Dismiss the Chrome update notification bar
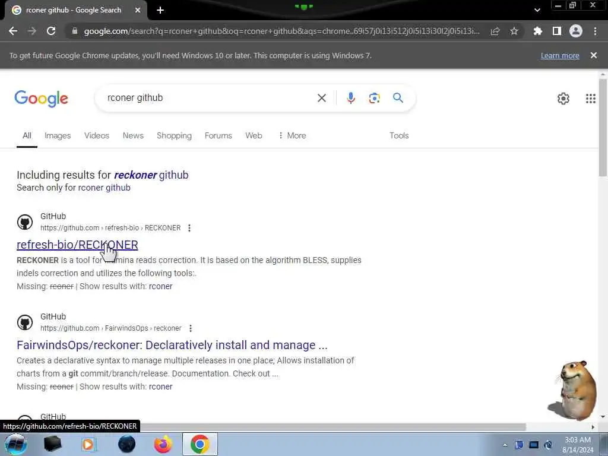Viewport: 608px width, 456px height. click(593, 55)
